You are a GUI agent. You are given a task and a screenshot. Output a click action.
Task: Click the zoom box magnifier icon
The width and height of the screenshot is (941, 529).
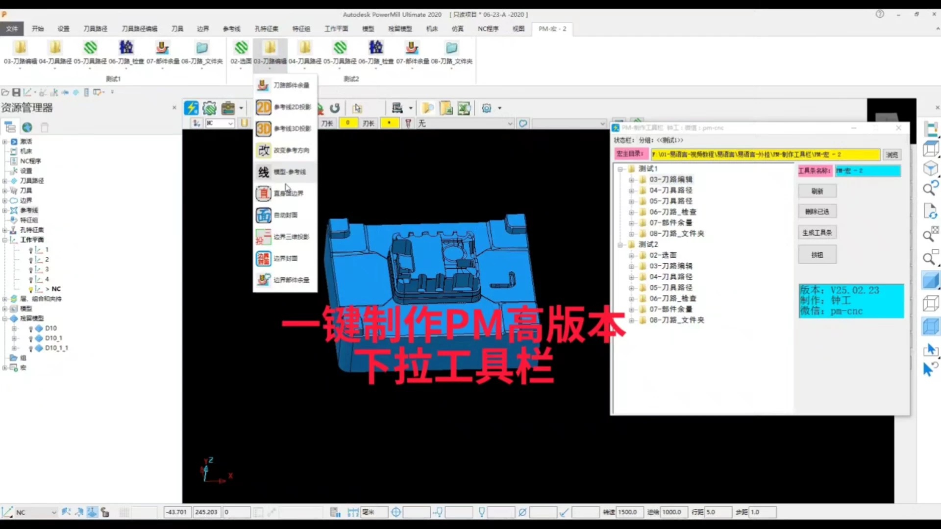pos(930,257)
